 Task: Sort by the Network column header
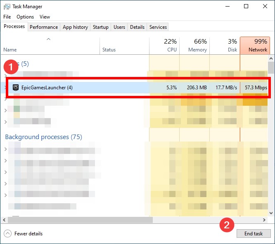(x=255, y=46)
